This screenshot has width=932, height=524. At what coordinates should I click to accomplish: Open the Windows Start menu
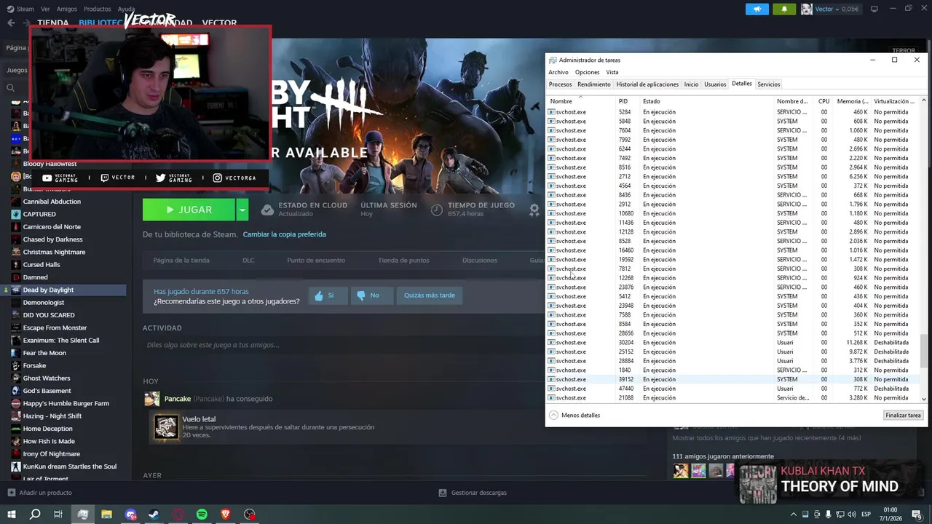[x=11, y=514]
